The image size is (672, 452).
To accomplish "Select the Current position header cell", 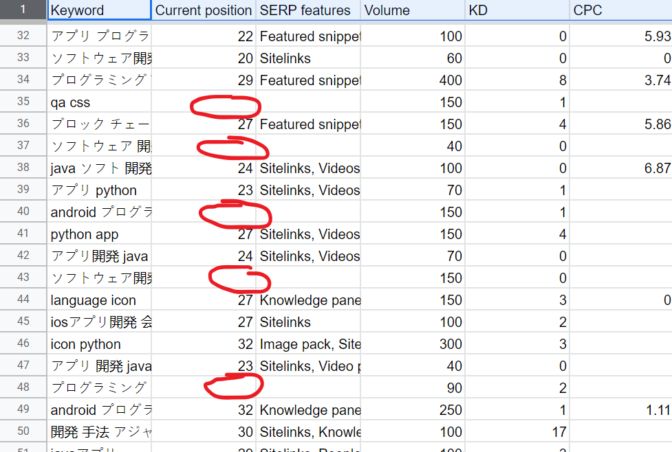I will [x=204, y=10].
